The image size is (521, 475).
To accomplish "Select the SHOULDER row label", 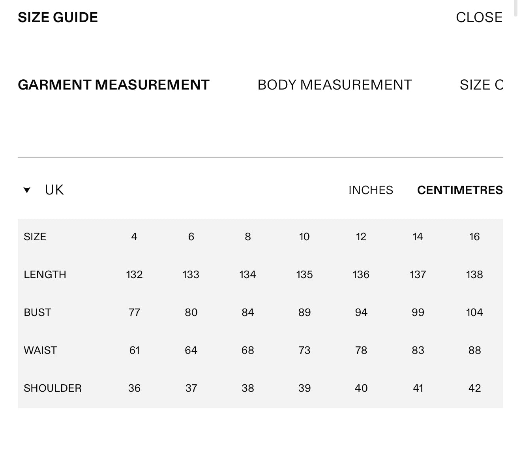I will tap(52, 388).
